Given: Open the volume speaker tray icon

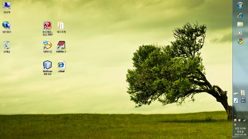Looking at the screenshot, I should point(235,125).
